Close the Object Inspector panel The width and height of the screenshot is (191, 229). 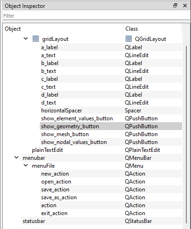point(185,6)
